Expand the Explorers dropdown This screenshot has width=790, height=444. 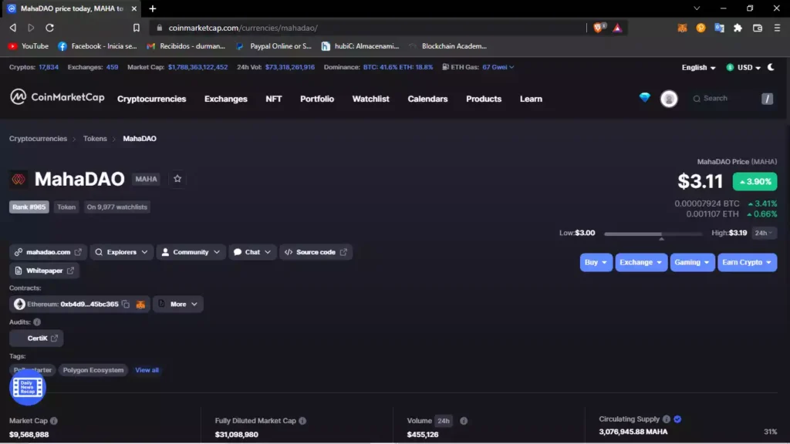point(121,252)
